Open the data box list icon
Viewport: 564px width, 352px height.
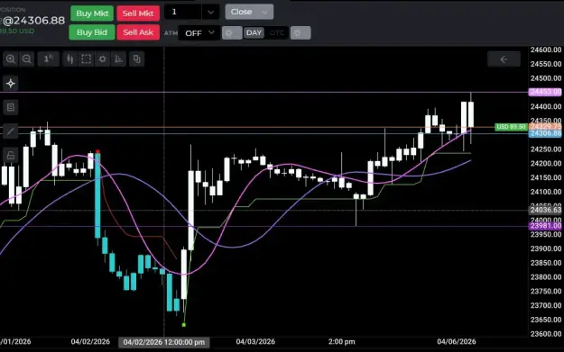(11, 107)
